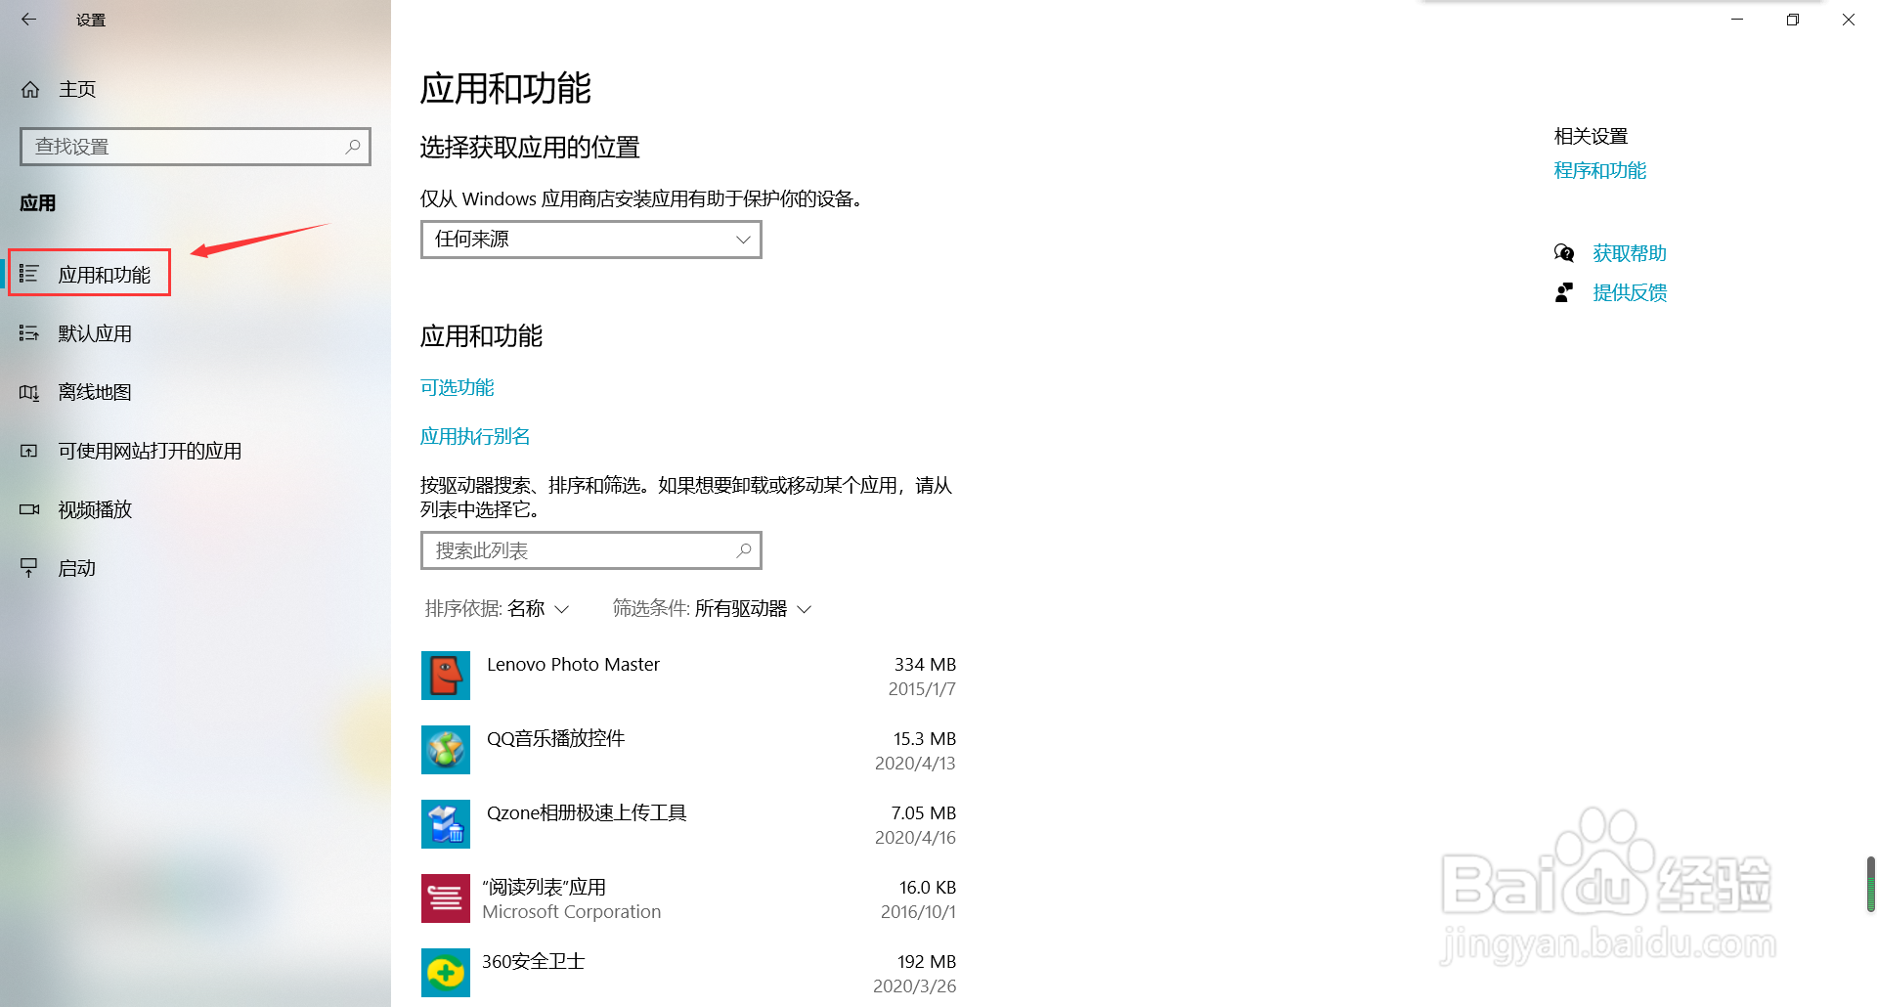This screenshot has width=1877, height=1007.
Task: Select 启动 in the sidebar
Action: click(x=76, y=568)
